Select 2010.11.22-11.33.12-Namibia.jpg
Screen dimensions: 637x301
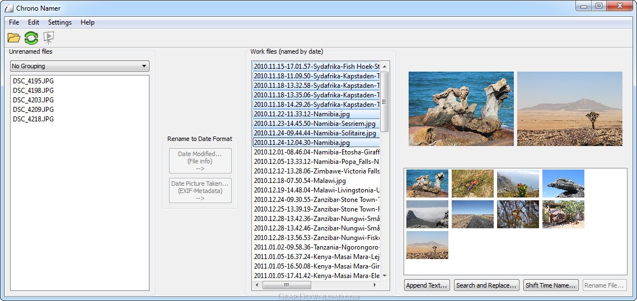316,114
